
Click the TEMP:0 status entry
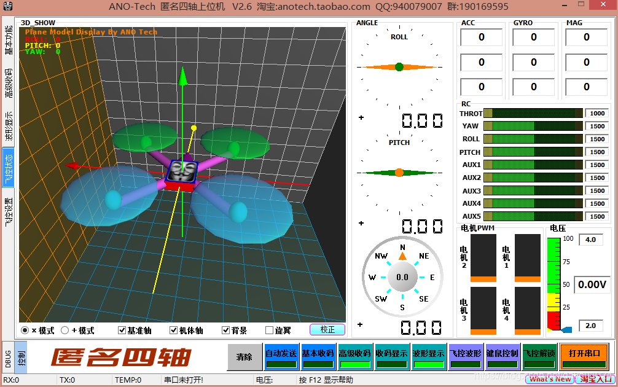(x=128, y=380)
